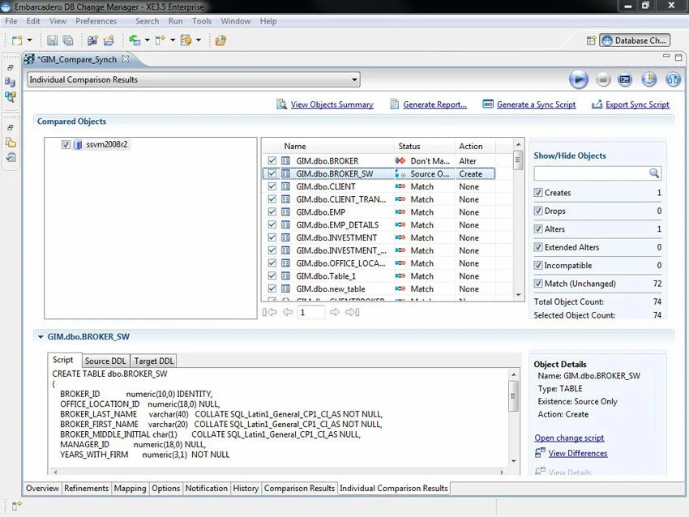Click the grey Stop job button
689x517 pixels.
603,79
